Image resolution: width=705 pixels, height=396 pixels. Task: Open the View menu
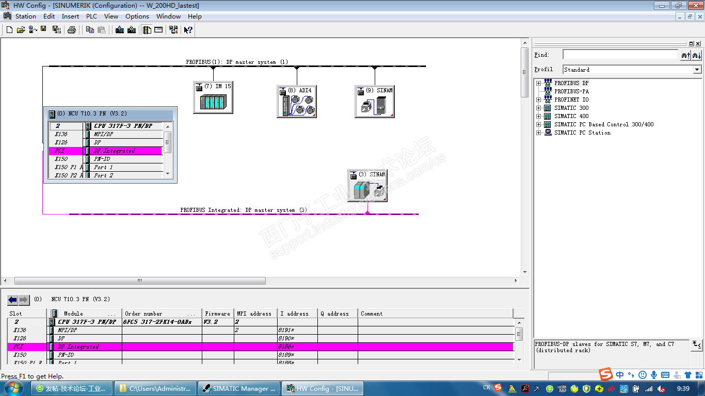click(x=111, y=16)
